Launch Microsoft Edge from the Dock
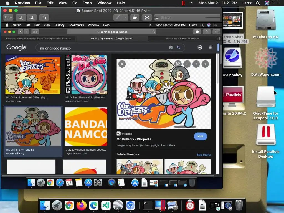 coord(94,205)
